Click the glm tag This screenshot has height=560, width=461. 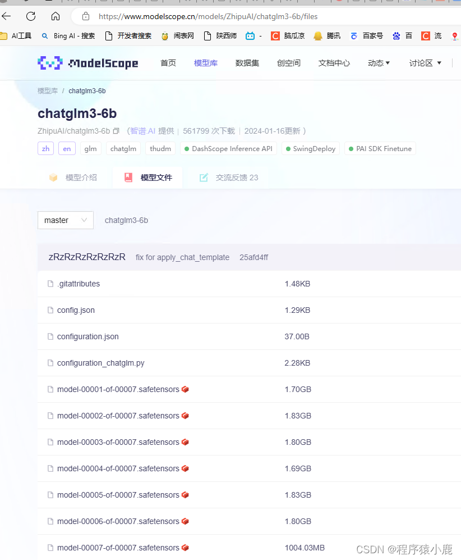point(90,149)
